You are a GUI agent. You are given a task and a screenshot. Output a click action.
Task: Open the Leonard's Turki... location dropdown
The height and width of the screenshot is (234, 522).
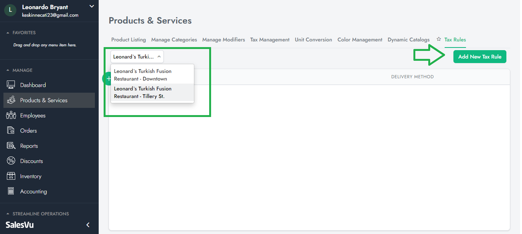tap(137, 57)
